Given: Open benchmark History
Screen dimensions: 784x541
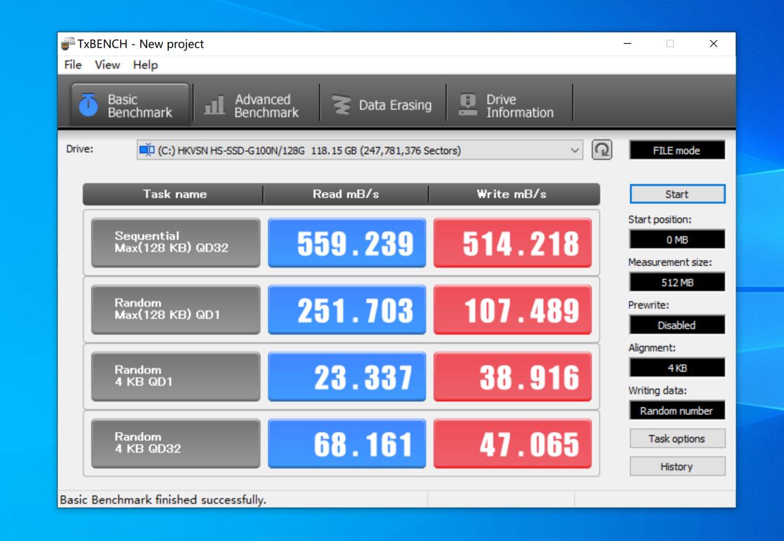Looking at the screenshot, I should pos(677,467).
